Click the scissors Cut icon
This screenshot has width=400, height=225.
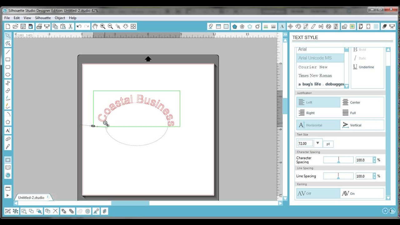pos(71,27)
